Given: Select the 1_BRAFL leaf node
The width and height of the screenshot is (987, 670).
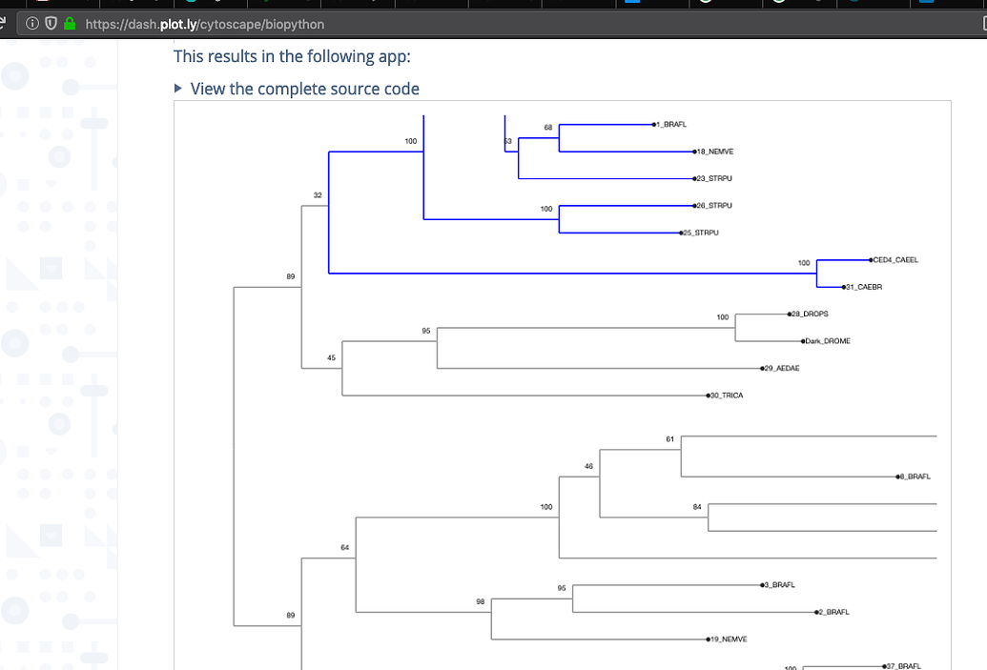Looking at the screenshot, I should click(653, 123).
